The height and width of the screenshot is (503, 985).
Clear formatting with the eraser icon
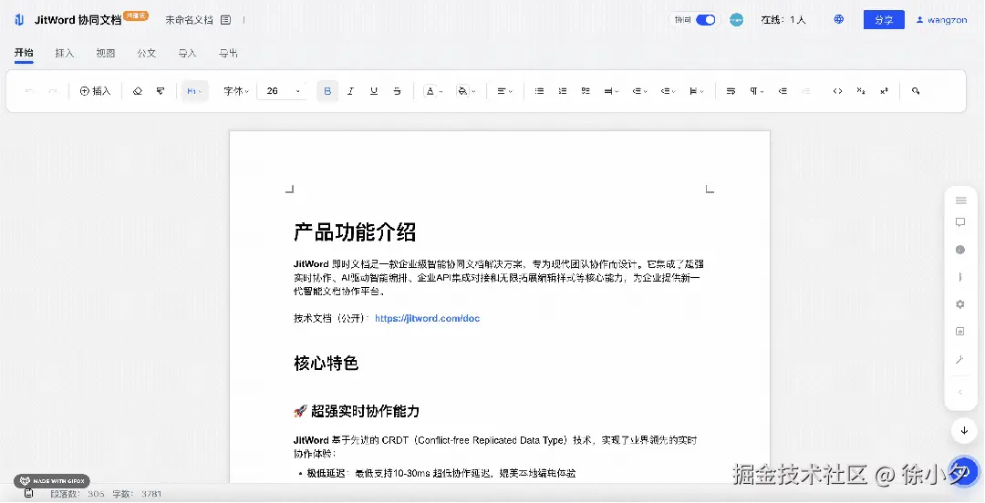click(x=138, y=91)
